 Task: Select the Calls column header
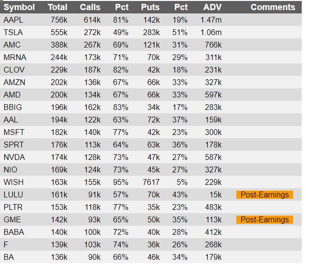click(x=90, y=7)
